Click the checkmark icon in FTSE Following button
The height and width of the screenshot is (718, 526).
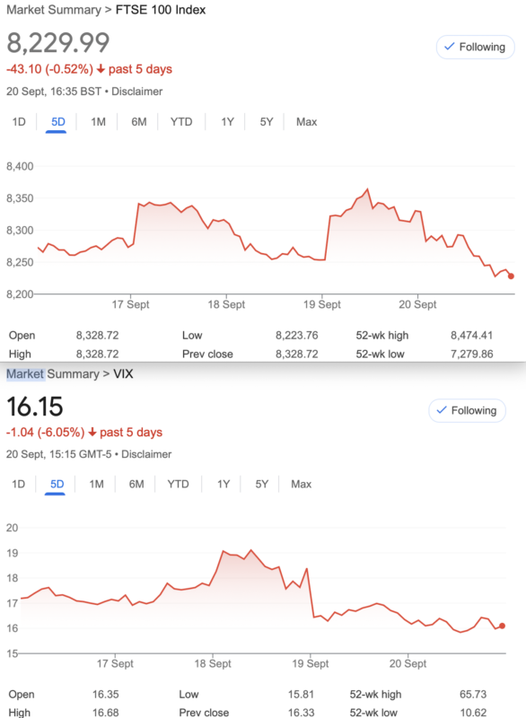(x=450, y=47)
